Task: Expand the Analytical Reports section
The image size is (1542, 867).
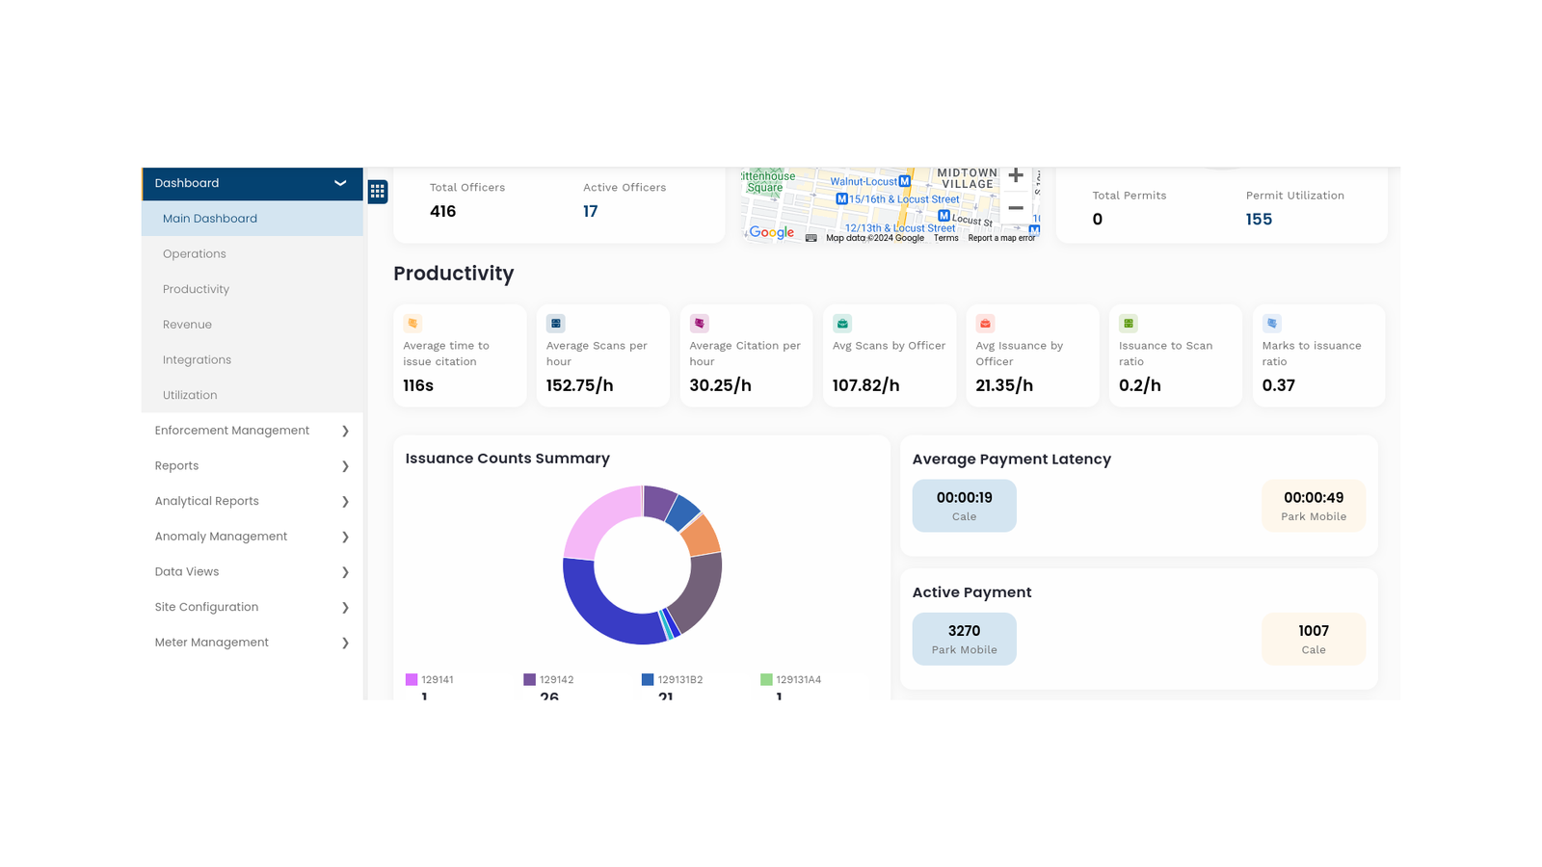Action: tap(345, 502)
